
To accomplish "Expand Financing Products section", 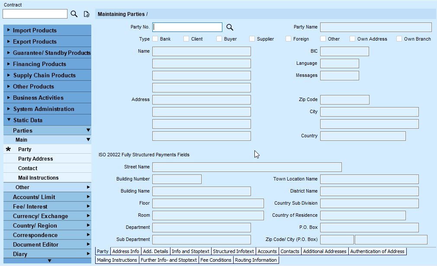I will tap(48, 64).
